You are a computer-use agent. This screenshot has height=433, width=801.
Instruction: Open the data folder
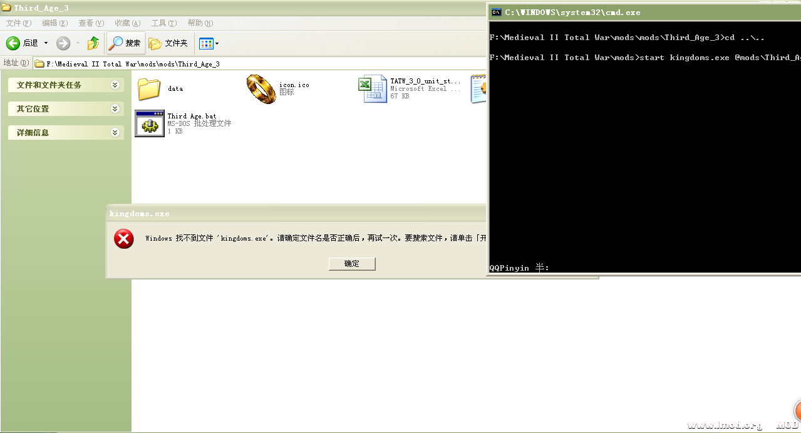(148, 90)
